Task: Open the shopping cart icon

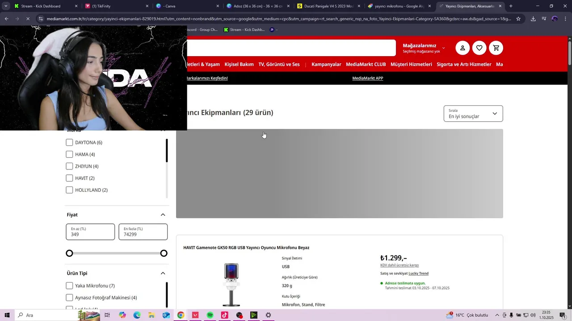Action: pyautogui.click(x=496, y=48)
